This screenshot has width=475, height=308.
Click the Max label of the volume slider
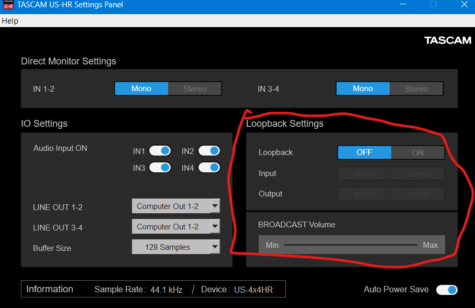tap(430, 245)
